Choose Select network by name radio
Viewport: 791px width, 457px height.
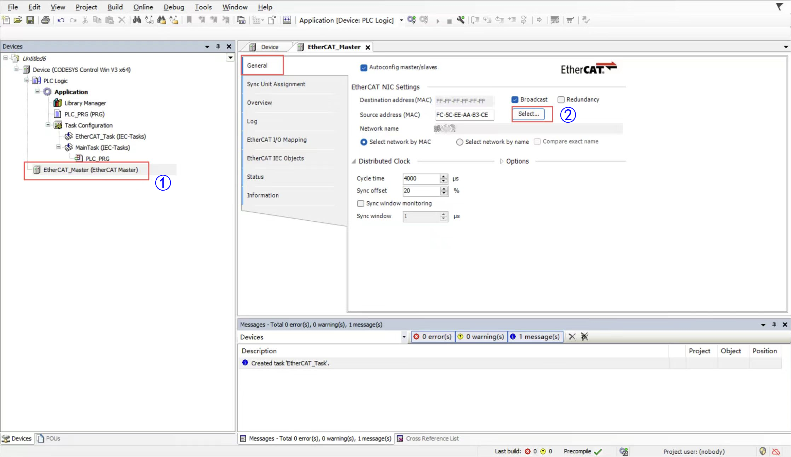[460, 142]
